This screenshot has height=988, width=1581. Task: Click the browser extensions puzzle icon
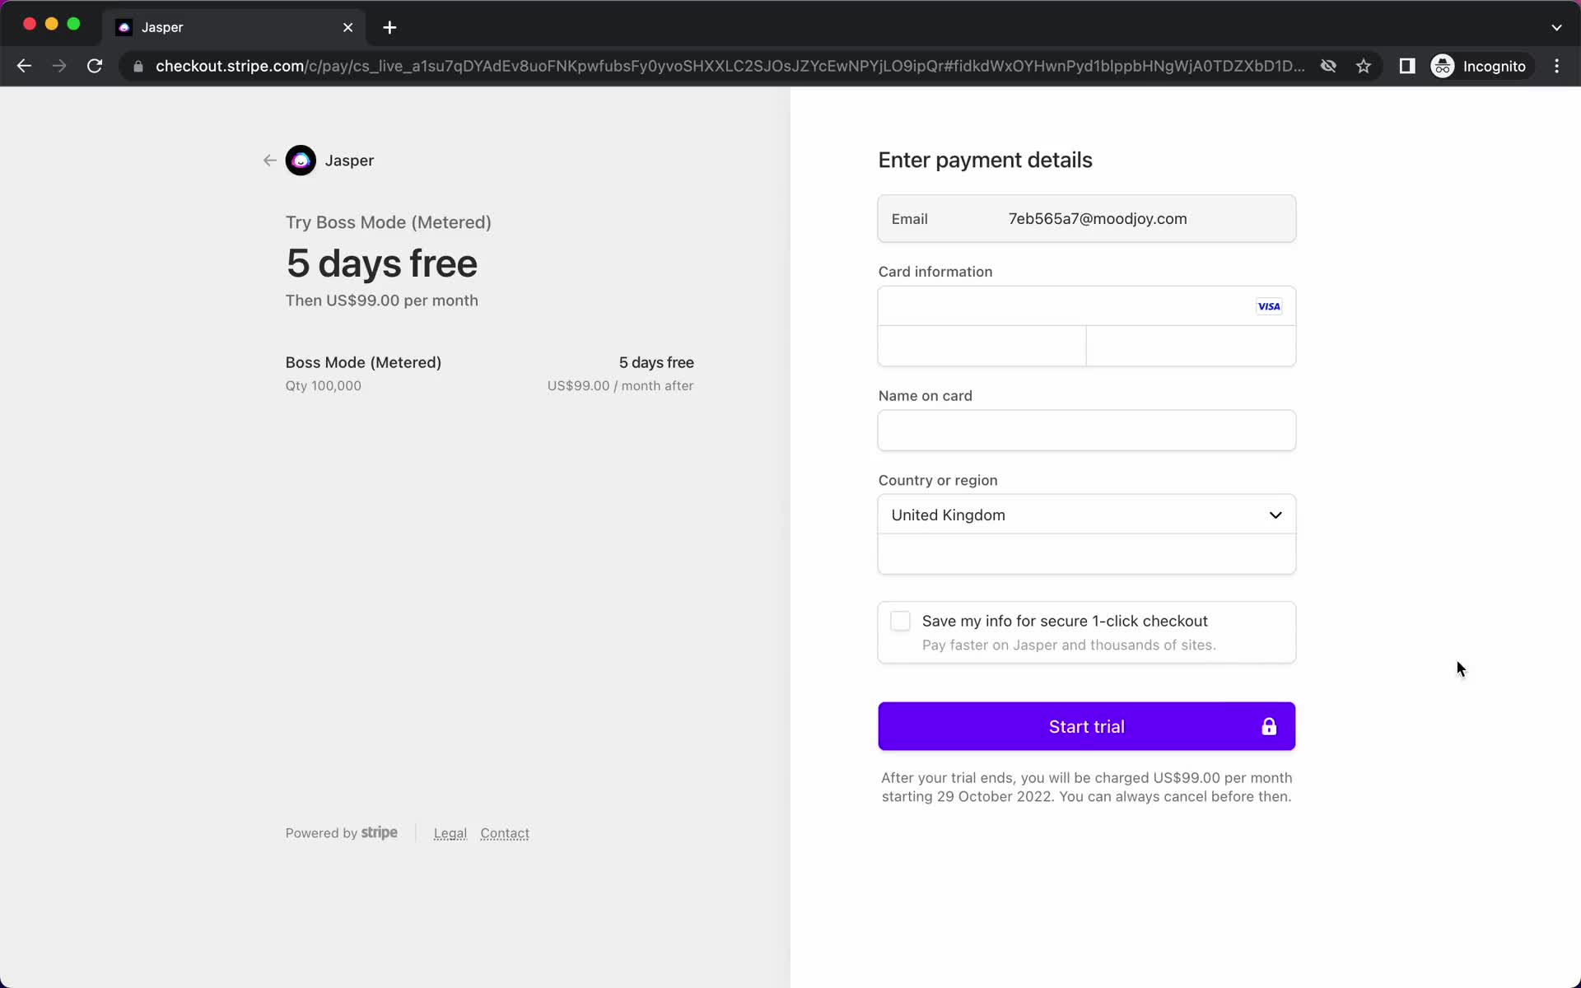(1406, 66)
